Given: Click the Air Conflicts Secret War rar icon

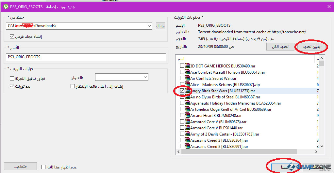Looking at the screenshot, I should tap(187, 78).
